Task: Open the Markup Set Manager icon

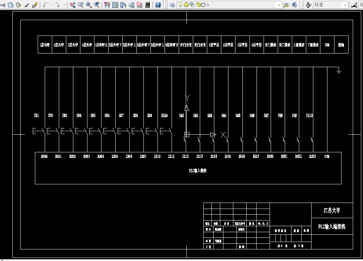Action: pyautogui.click(x=139, y=5)
